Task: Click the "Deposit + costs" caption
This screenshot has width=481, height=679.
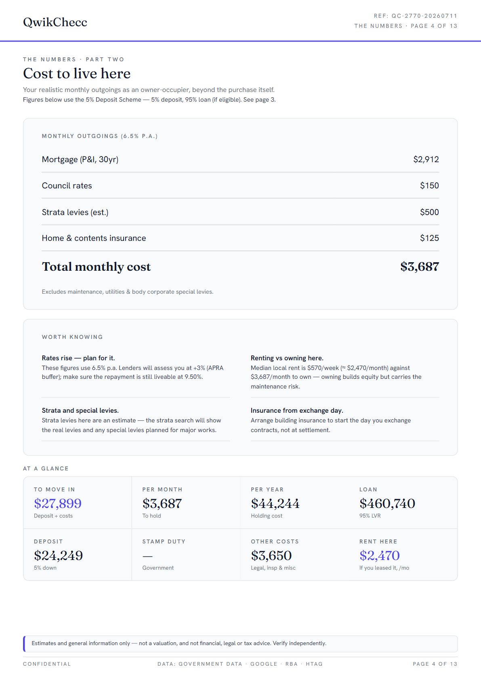Action: click(53, 516)
